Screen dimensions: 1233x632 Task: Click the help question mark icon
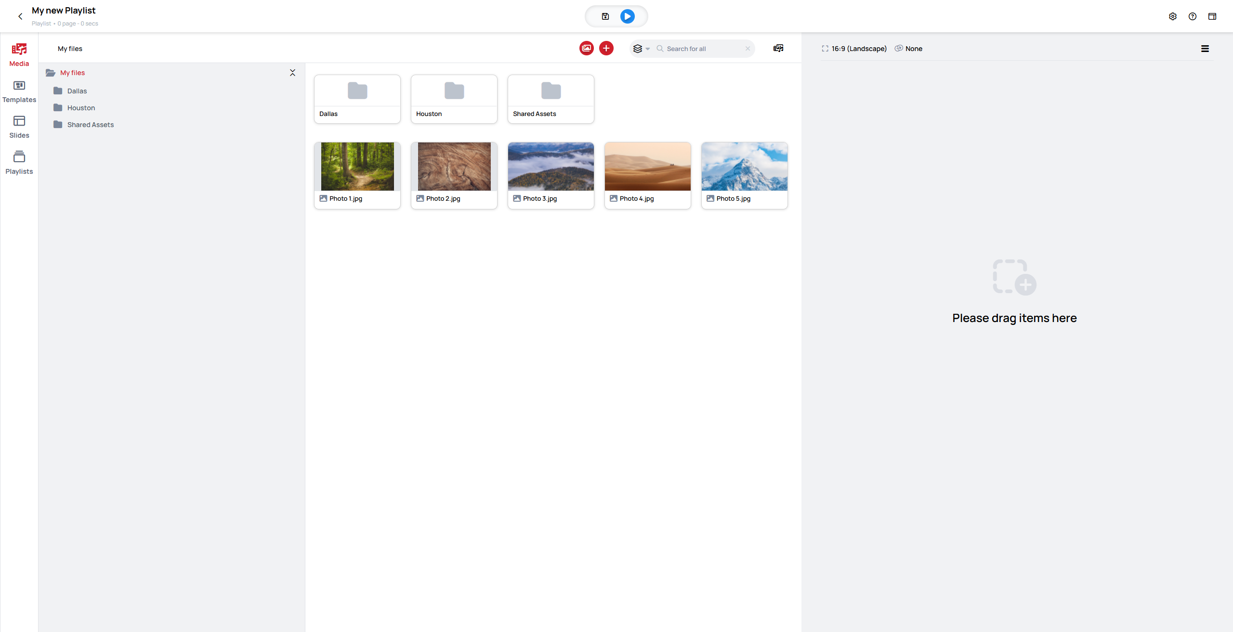coord(1193,16)
